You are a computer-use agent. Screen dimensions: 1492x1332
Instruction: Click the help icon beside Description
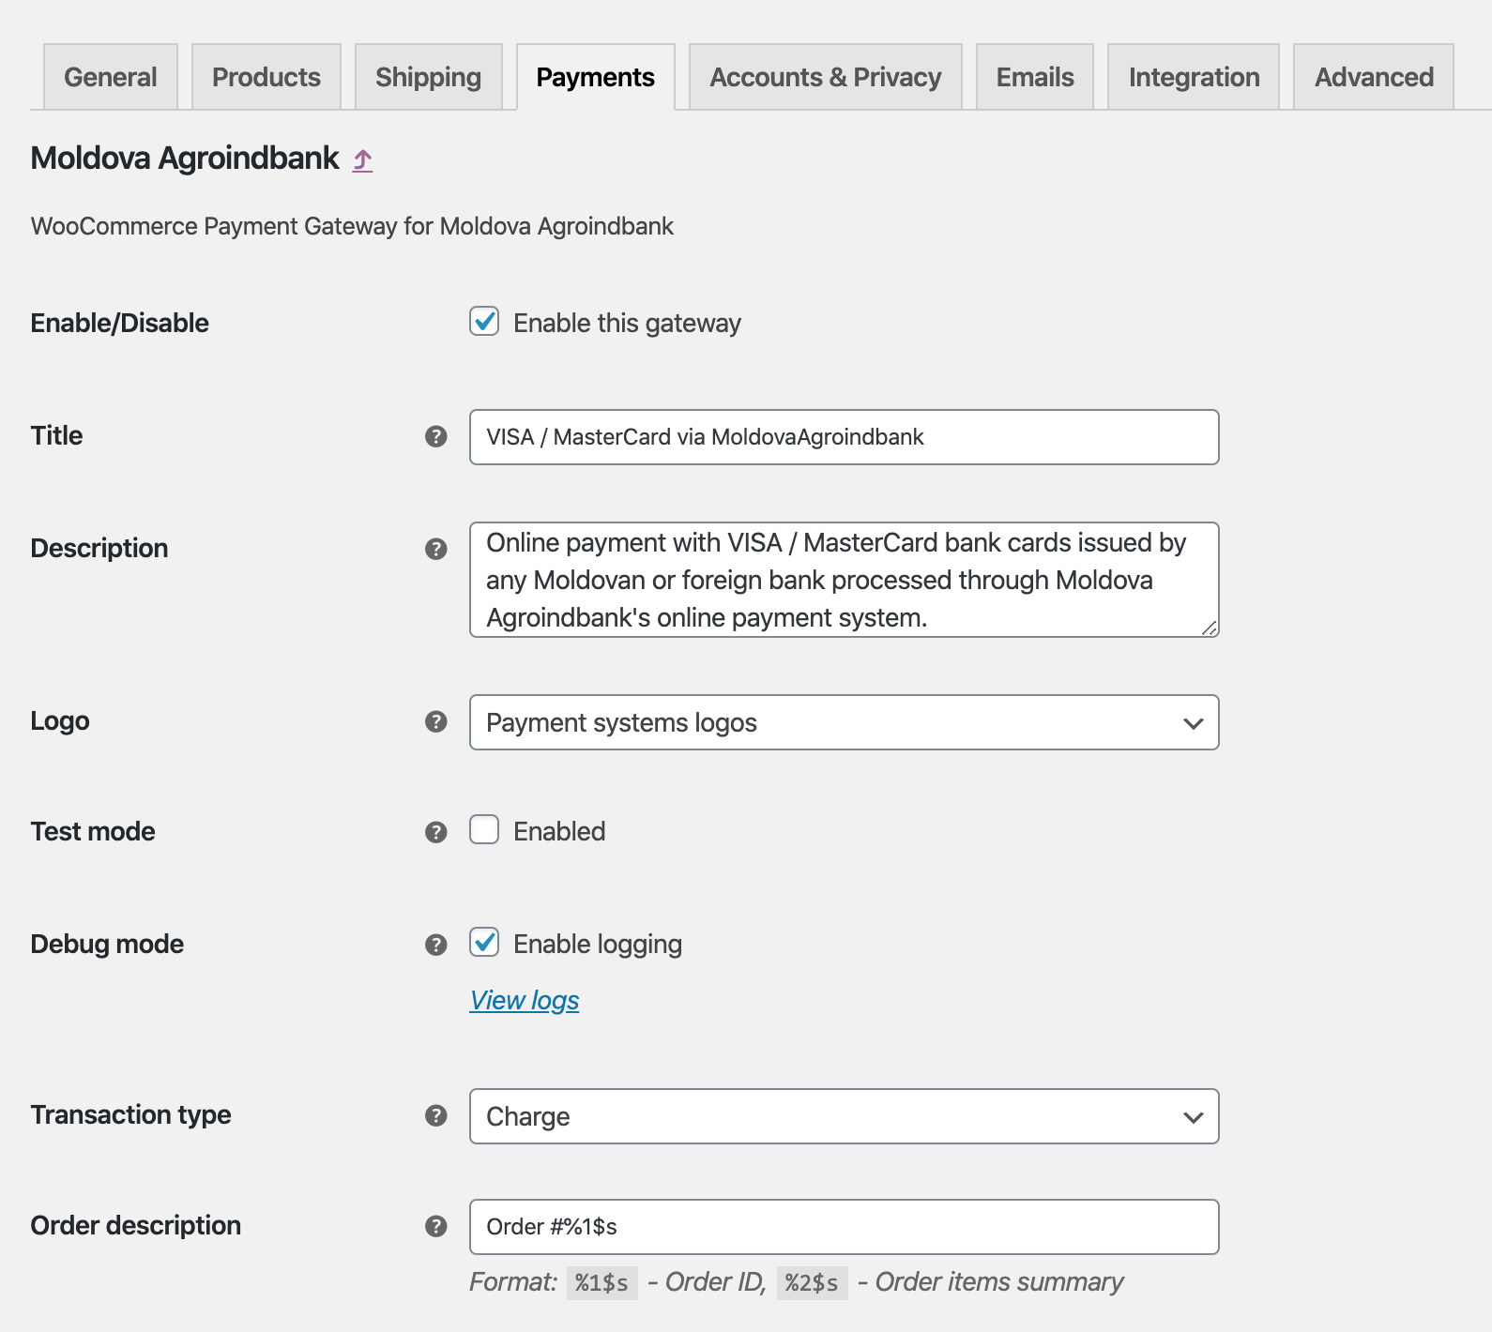435,549
